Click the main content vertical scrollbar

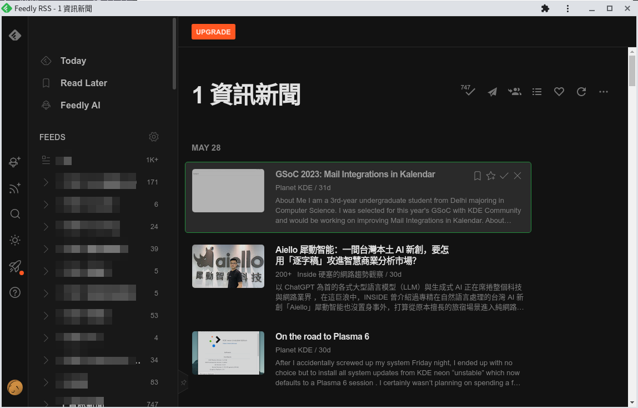point(632,71)
